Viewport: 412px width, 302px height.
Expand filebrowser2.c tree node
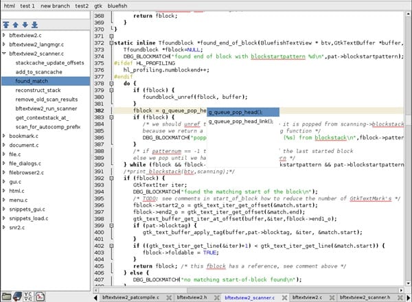point(4,172)
